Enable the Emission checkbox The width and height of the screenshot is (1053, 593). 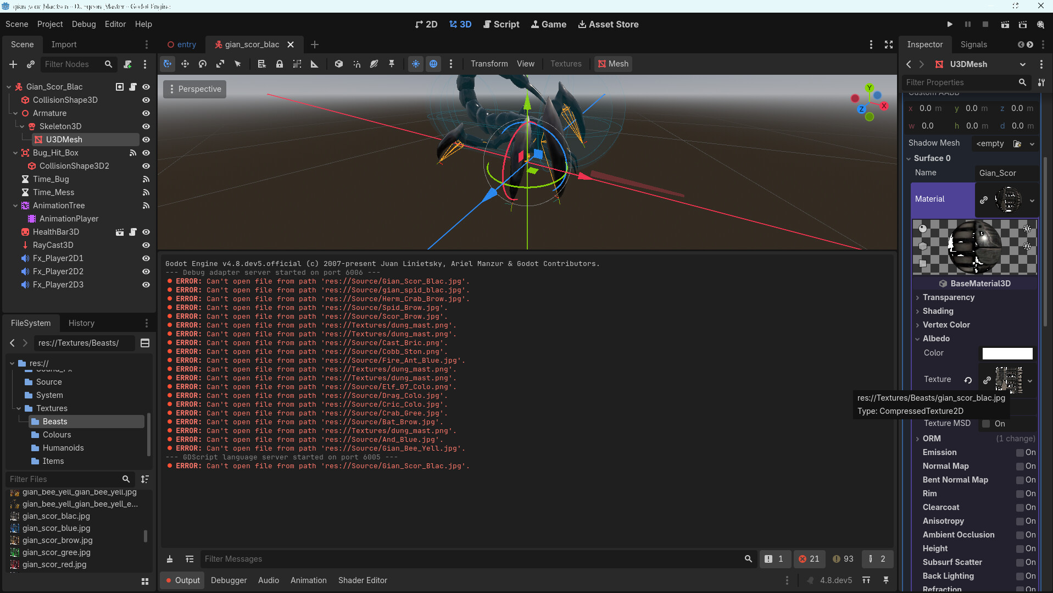coord(1019,452)
